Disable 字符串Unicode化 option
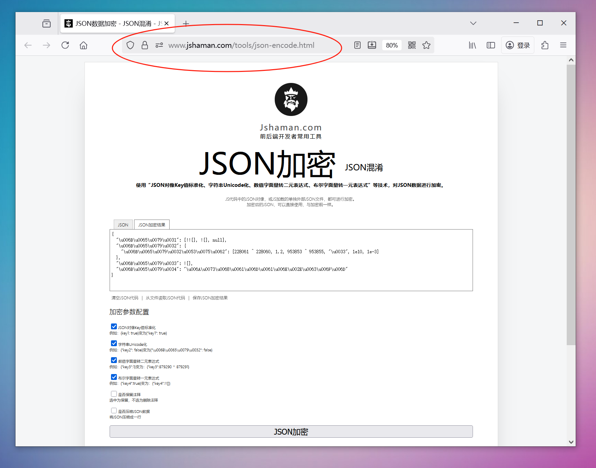Image resolution: width=596 pixels, height=468 pixels. (x=114, y=343)
